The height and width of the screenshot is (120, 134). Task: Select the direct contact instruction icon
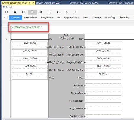[x=32, y=12]
